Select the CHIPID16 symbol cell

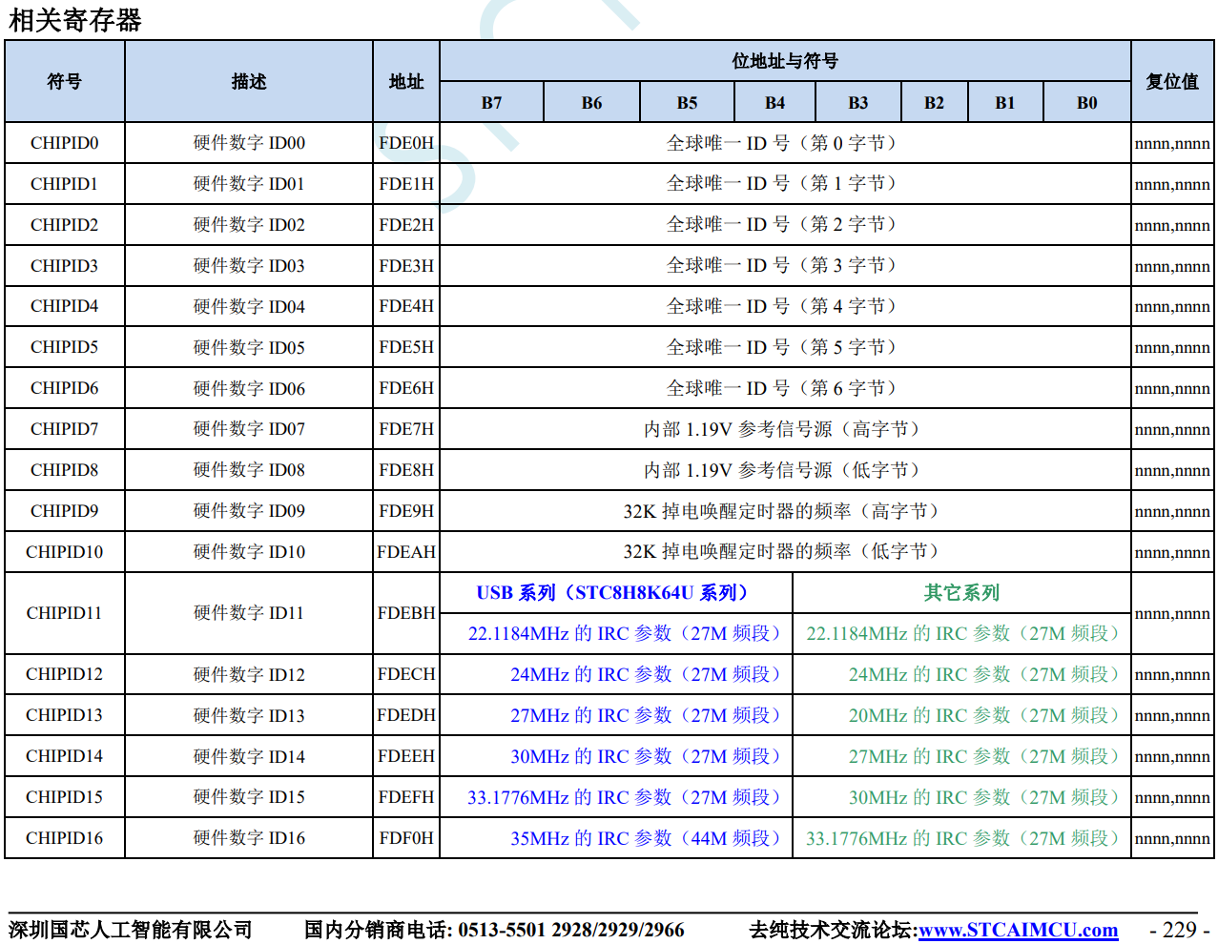coord(65,838)
